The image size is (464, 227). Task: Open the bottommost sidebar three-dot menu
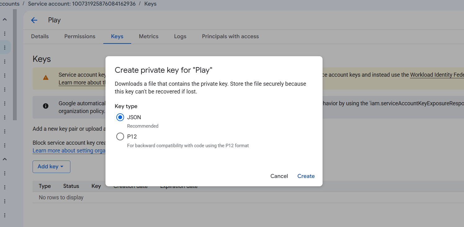[x=5, y=215]
